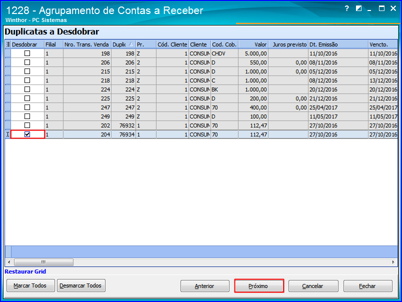
Task: Select the BK cobrança cell
Action: [x=224, y=89]
